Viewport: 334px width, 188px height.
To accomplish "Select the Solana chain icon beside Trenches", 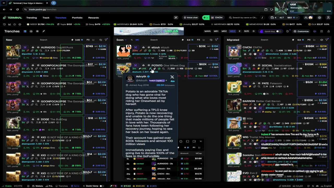I will pos(25,31).
